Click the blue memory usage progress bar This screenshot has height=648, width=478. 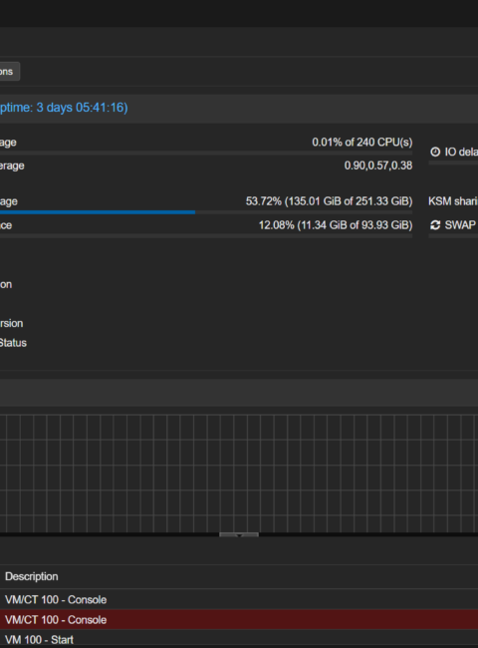(x=98, y=212)
